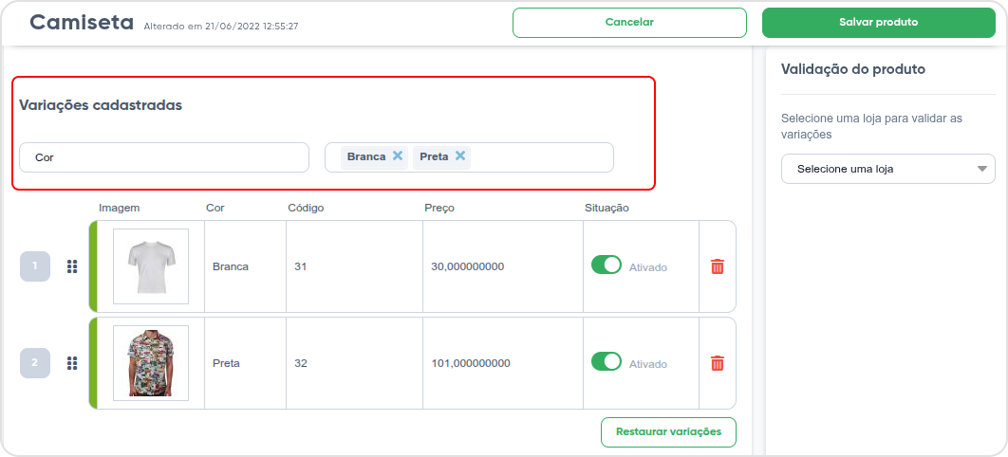Click Restaurar variações button
The image size is (1008, 457).
coord(668,432)
